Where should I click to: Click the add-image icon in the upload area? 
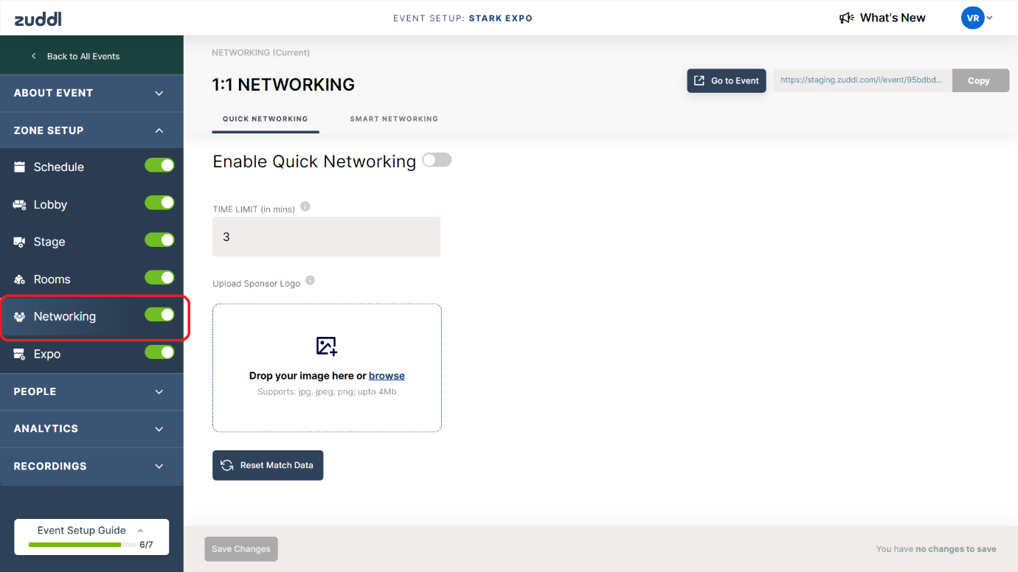[327, 346]
